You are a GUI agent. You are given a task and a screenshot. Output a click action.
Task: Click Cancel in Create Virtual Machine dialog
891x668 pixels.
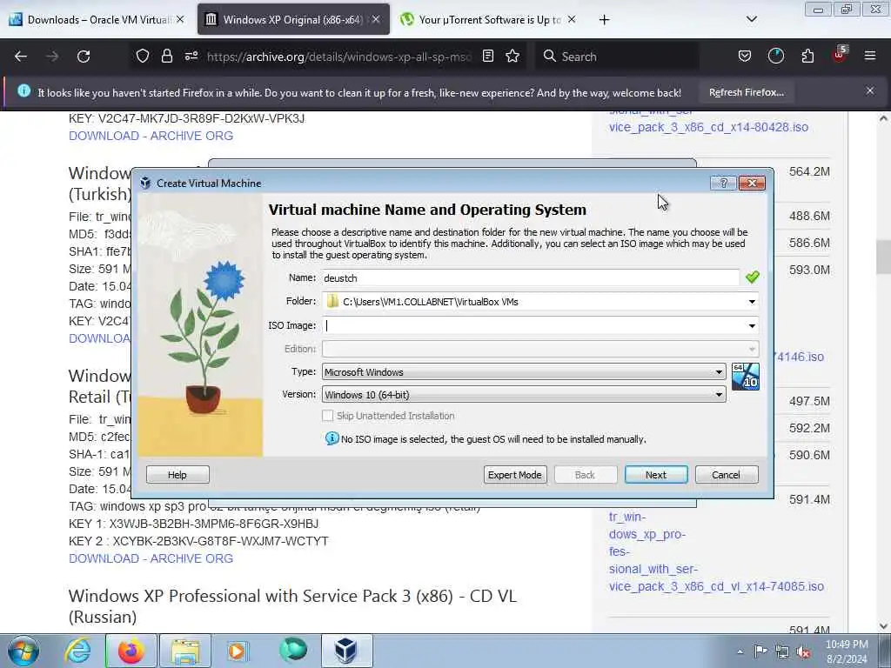coord(727,474)
